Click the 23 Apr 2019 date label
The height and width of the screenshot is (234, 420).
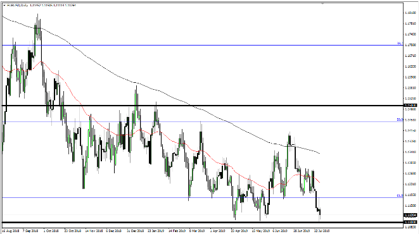point(239,231)
